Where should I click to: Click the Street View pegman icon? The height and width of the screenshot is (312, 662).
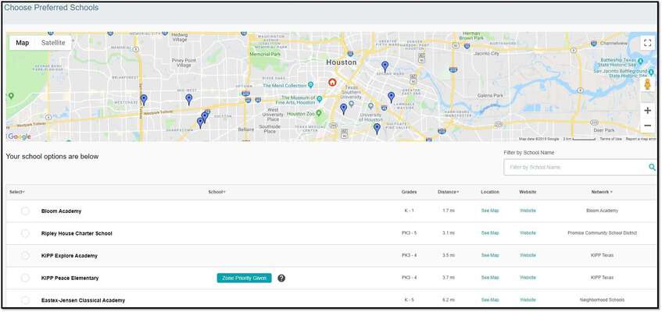(647, 84)
